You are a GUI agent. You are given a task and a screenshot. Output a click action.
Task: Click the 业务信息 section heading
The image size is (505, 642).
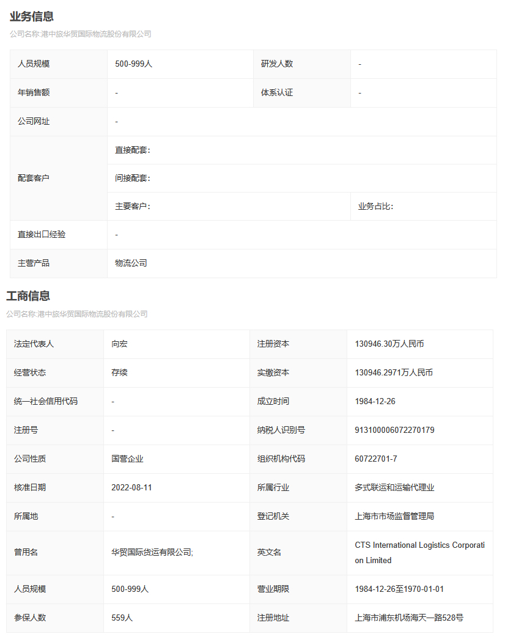[32, 17]
